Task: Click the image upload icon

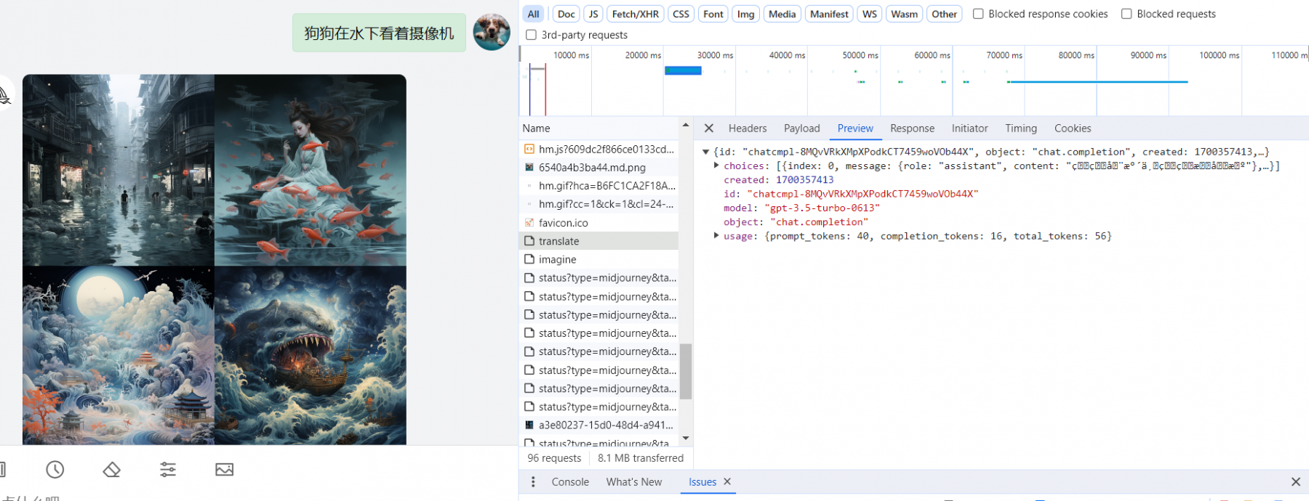Action: (x=225, y=470)
